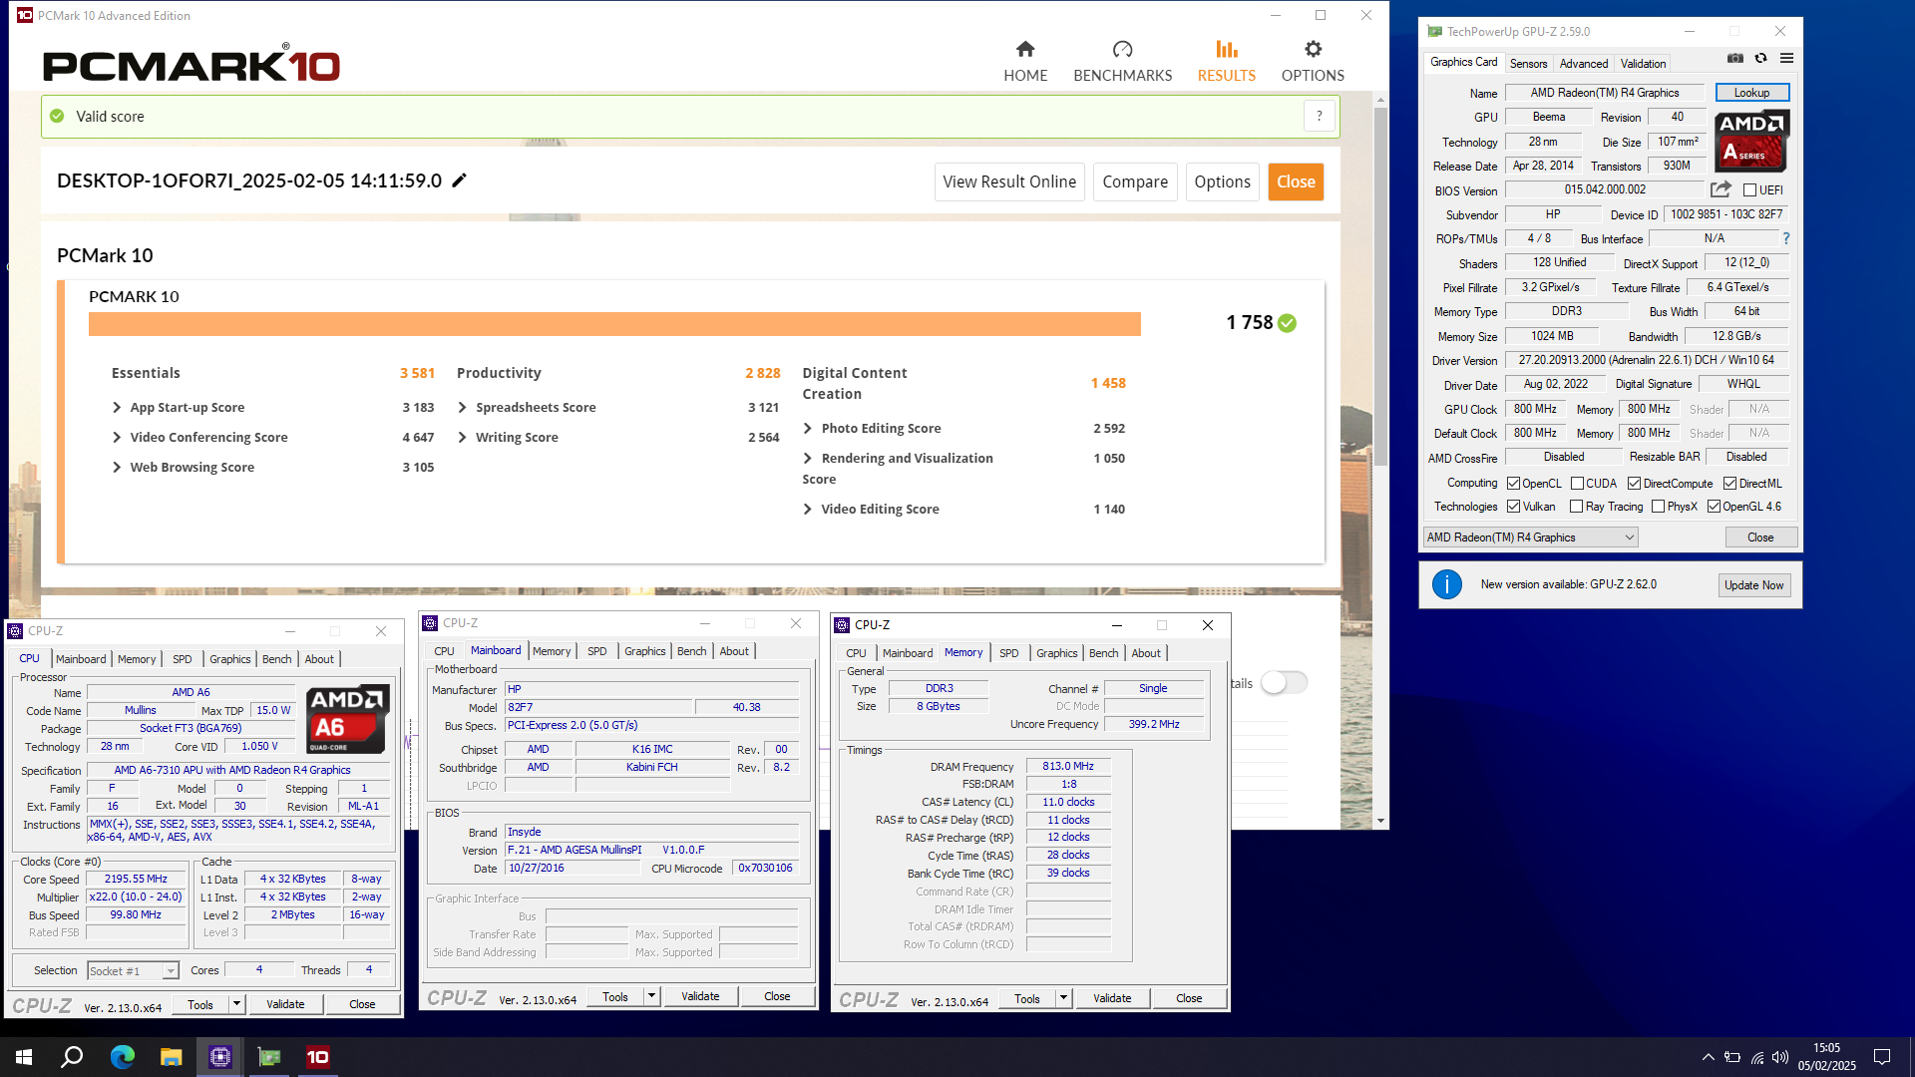Click Bus Interface question mark in GPU-Z
This screenshot has width=1915, height=1077.
pos(1786,238)
